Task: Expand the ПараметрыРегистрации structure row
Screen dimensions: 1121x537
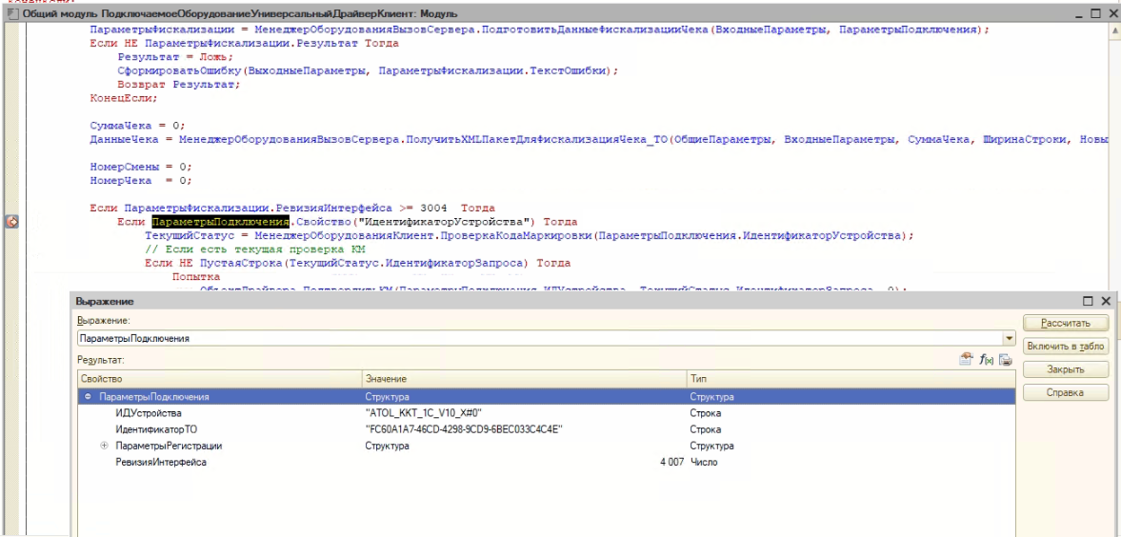Action: click(105, 446)
